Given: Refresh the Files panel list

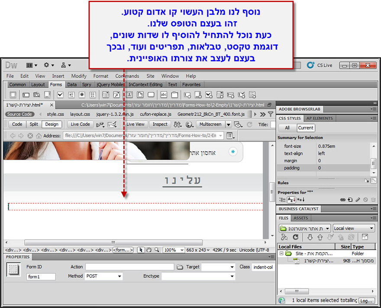Looking at the screenshot, I should click(x=295, y=237).
